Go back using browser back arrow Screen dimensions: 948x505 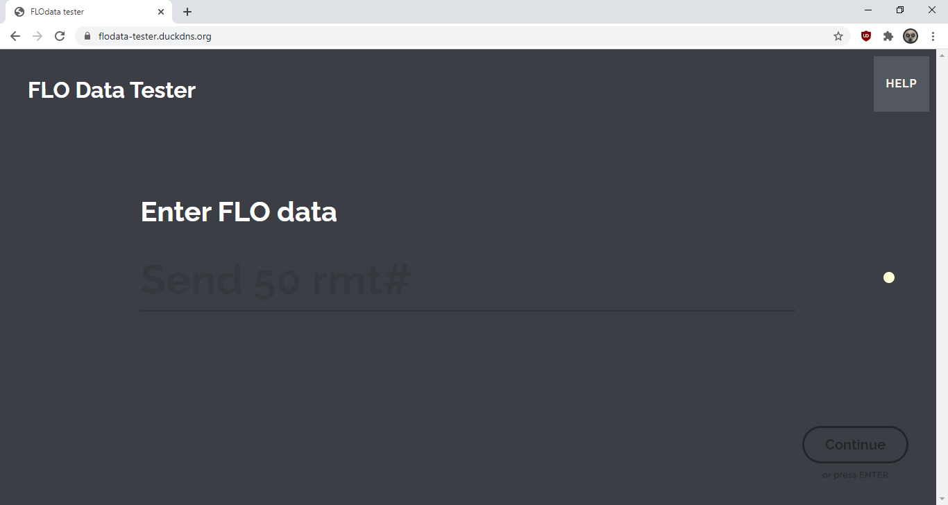15,36
